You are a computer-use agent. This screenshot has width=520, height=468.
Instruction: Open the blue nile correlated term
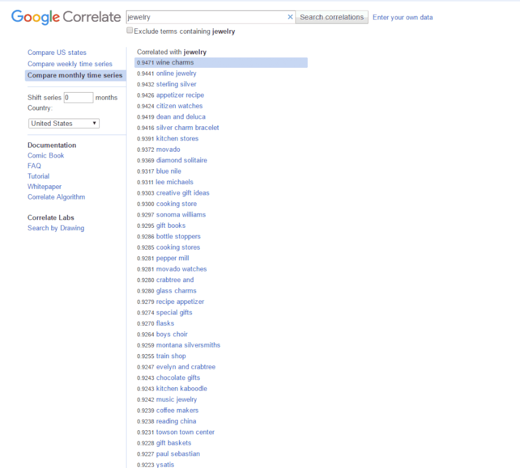[x=168, y=171]
